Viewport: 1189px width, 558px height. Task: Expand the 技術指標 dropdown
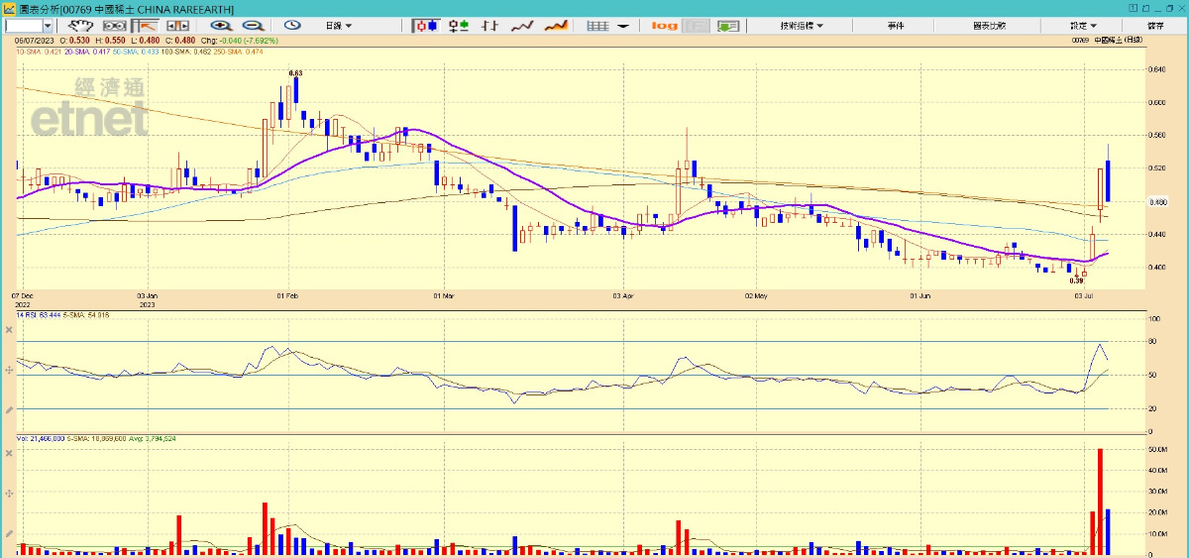801,25
